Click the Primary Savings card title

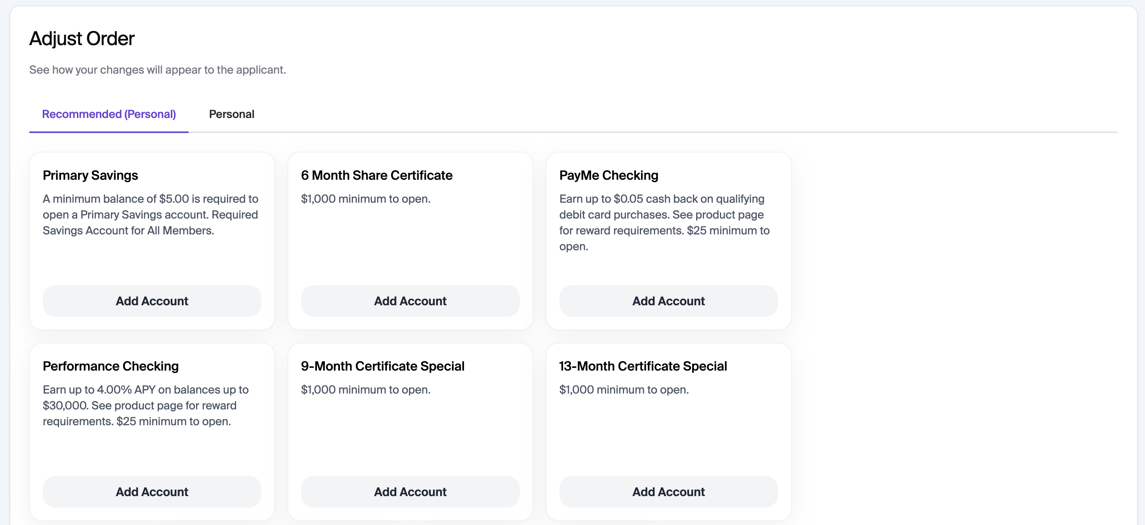[90, 175]
